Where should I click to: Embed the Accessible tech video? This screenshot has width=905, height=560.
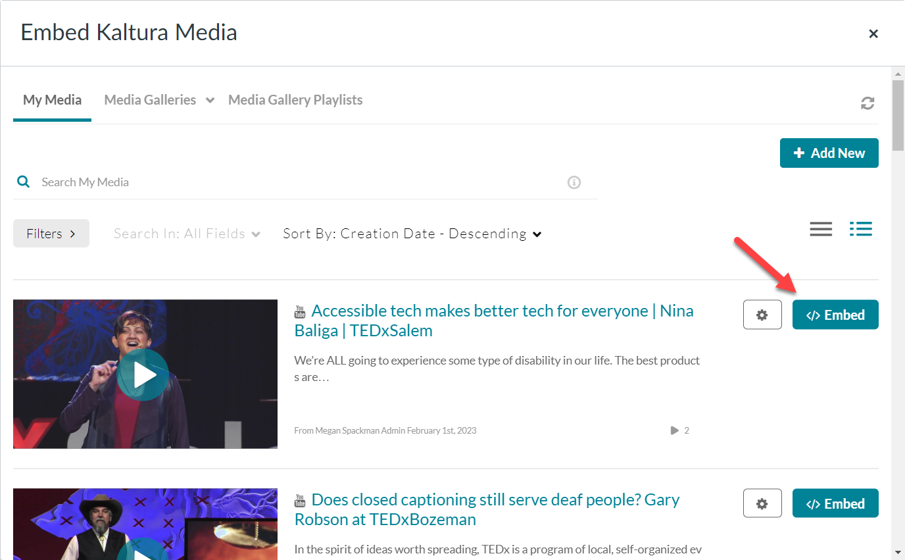coord(835,315)
